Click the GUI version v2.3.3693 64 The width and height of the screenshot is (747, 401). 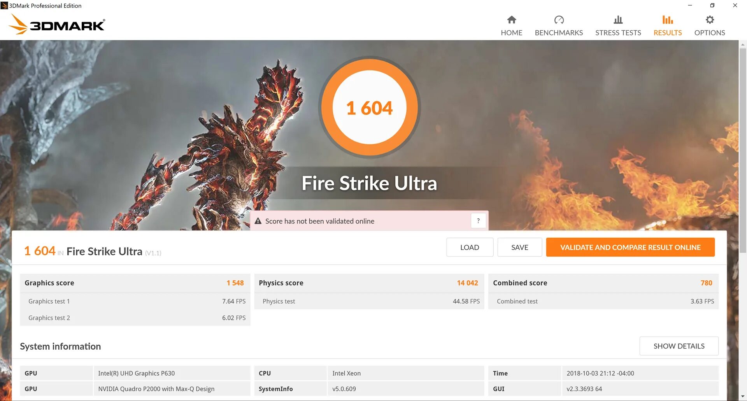tap(584, 389)
